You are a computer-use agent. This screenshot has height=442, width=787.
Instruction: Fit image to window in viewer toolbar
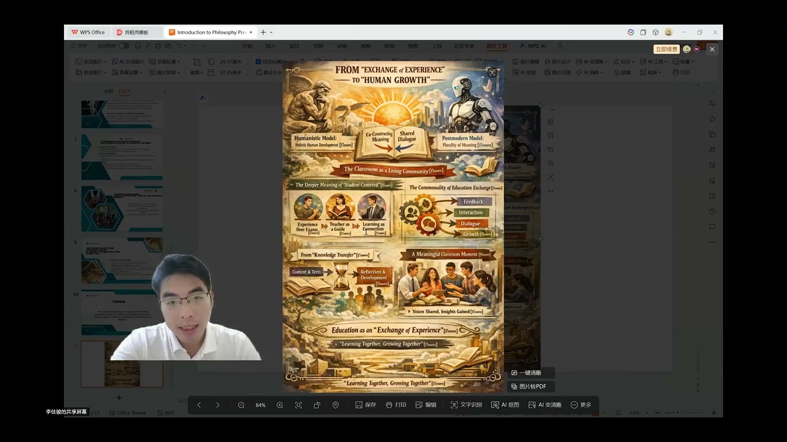coord(298,405)
